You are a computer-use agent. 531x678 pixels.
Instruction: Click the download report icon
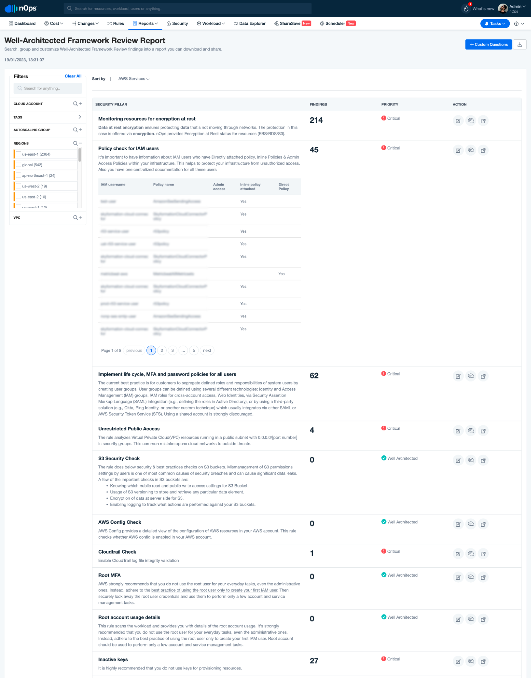point(519,44)
